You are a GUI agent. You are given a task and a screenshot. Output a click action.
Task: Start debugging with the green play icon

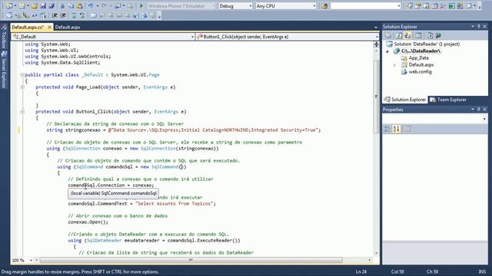[x=141, y=6]
